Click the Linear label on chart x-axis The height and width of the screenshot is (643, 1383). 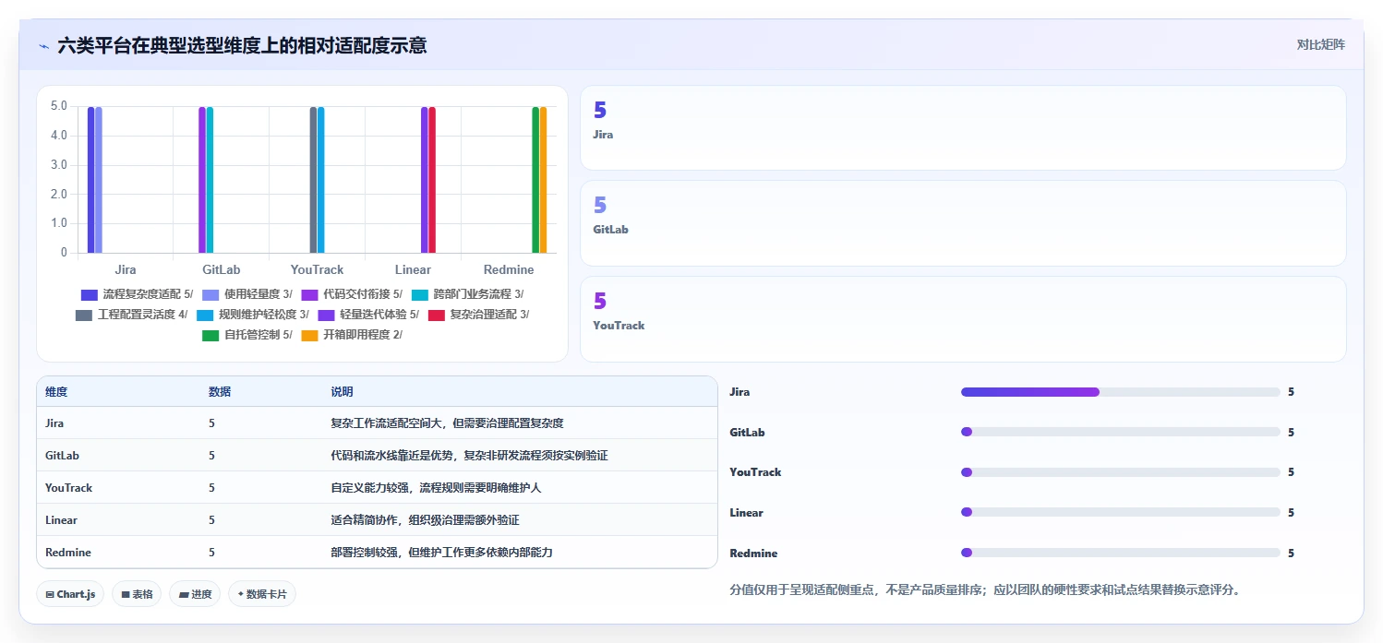click(x=413, y=269)
